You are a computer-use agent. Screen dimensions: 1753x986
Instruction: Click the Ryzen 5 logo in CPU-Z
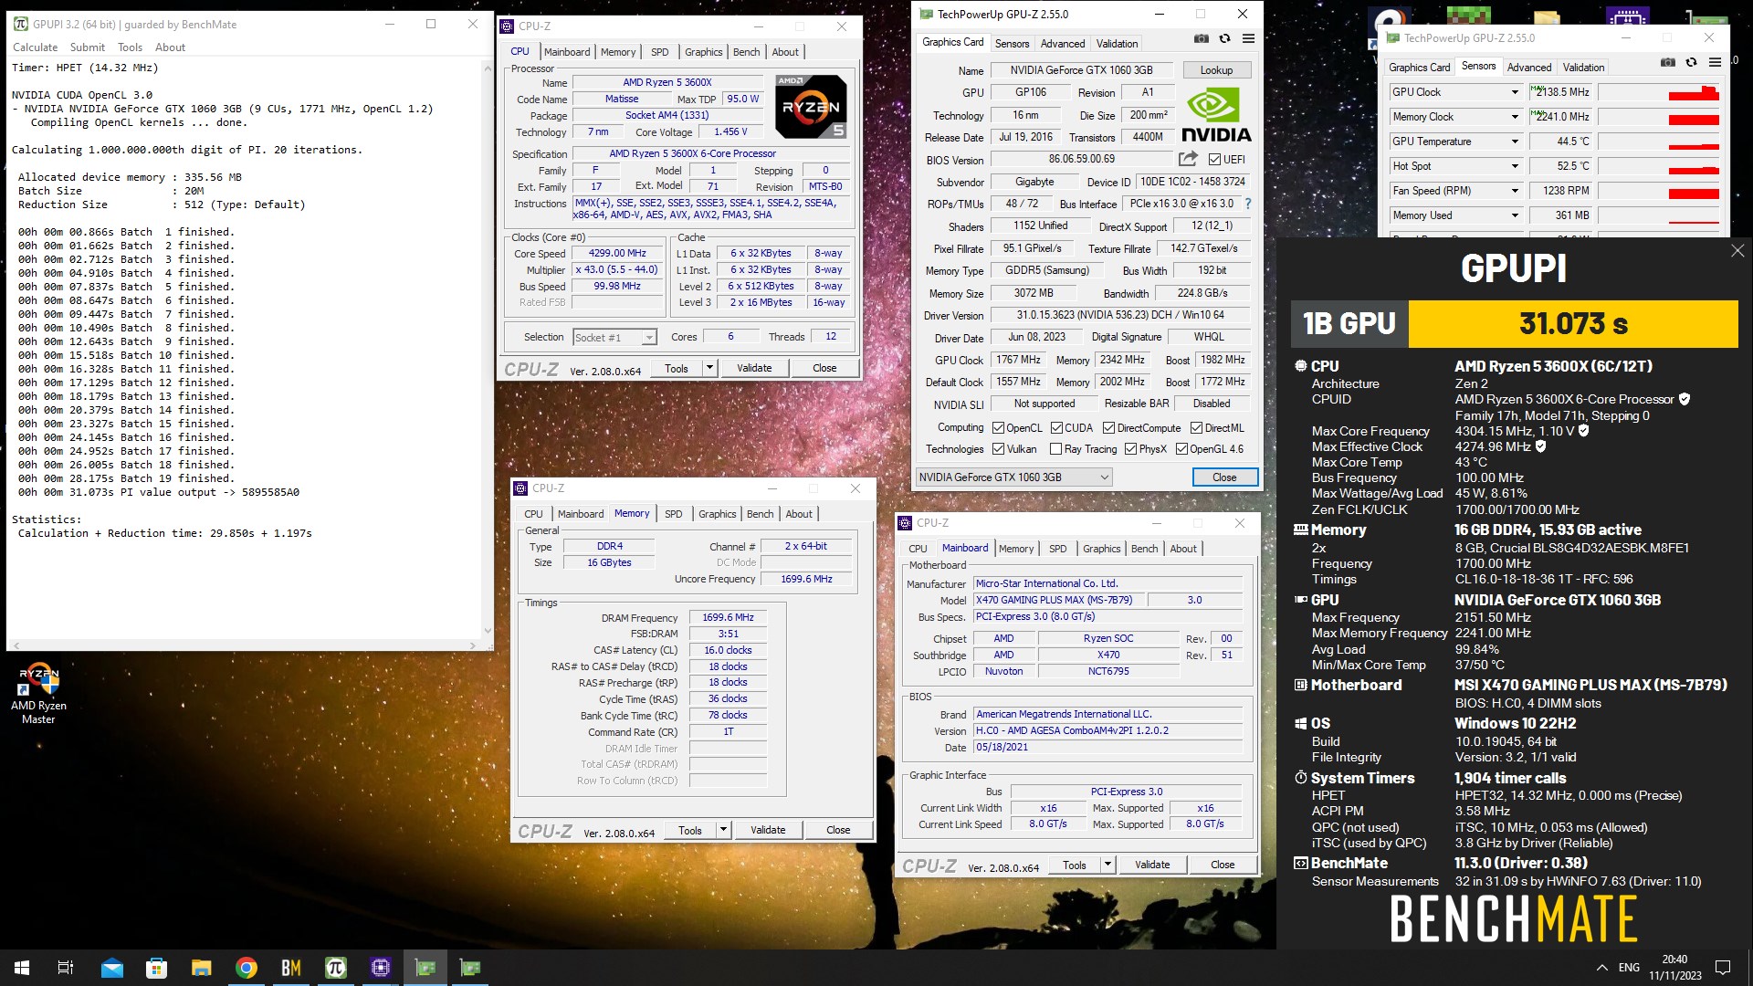pyautogui.click(x=811, y=107)
